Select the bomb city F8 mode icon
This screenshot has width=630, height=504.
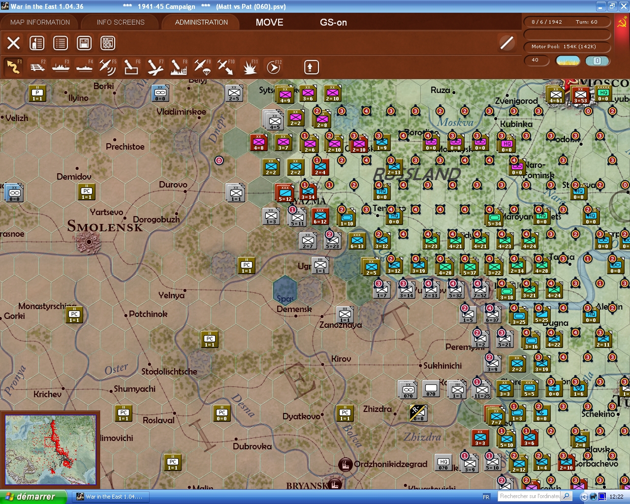179,67
